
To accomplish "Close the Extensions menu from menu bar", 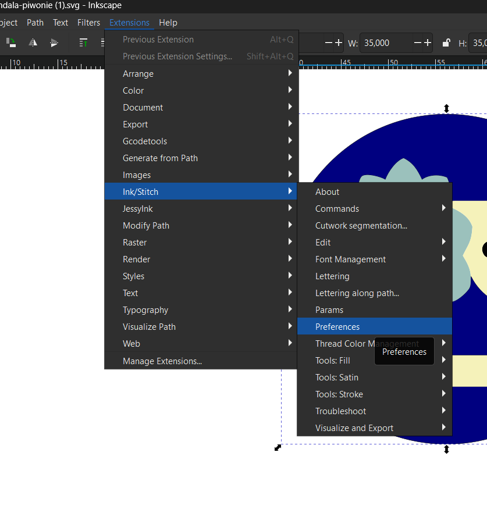I will point(129,23).
